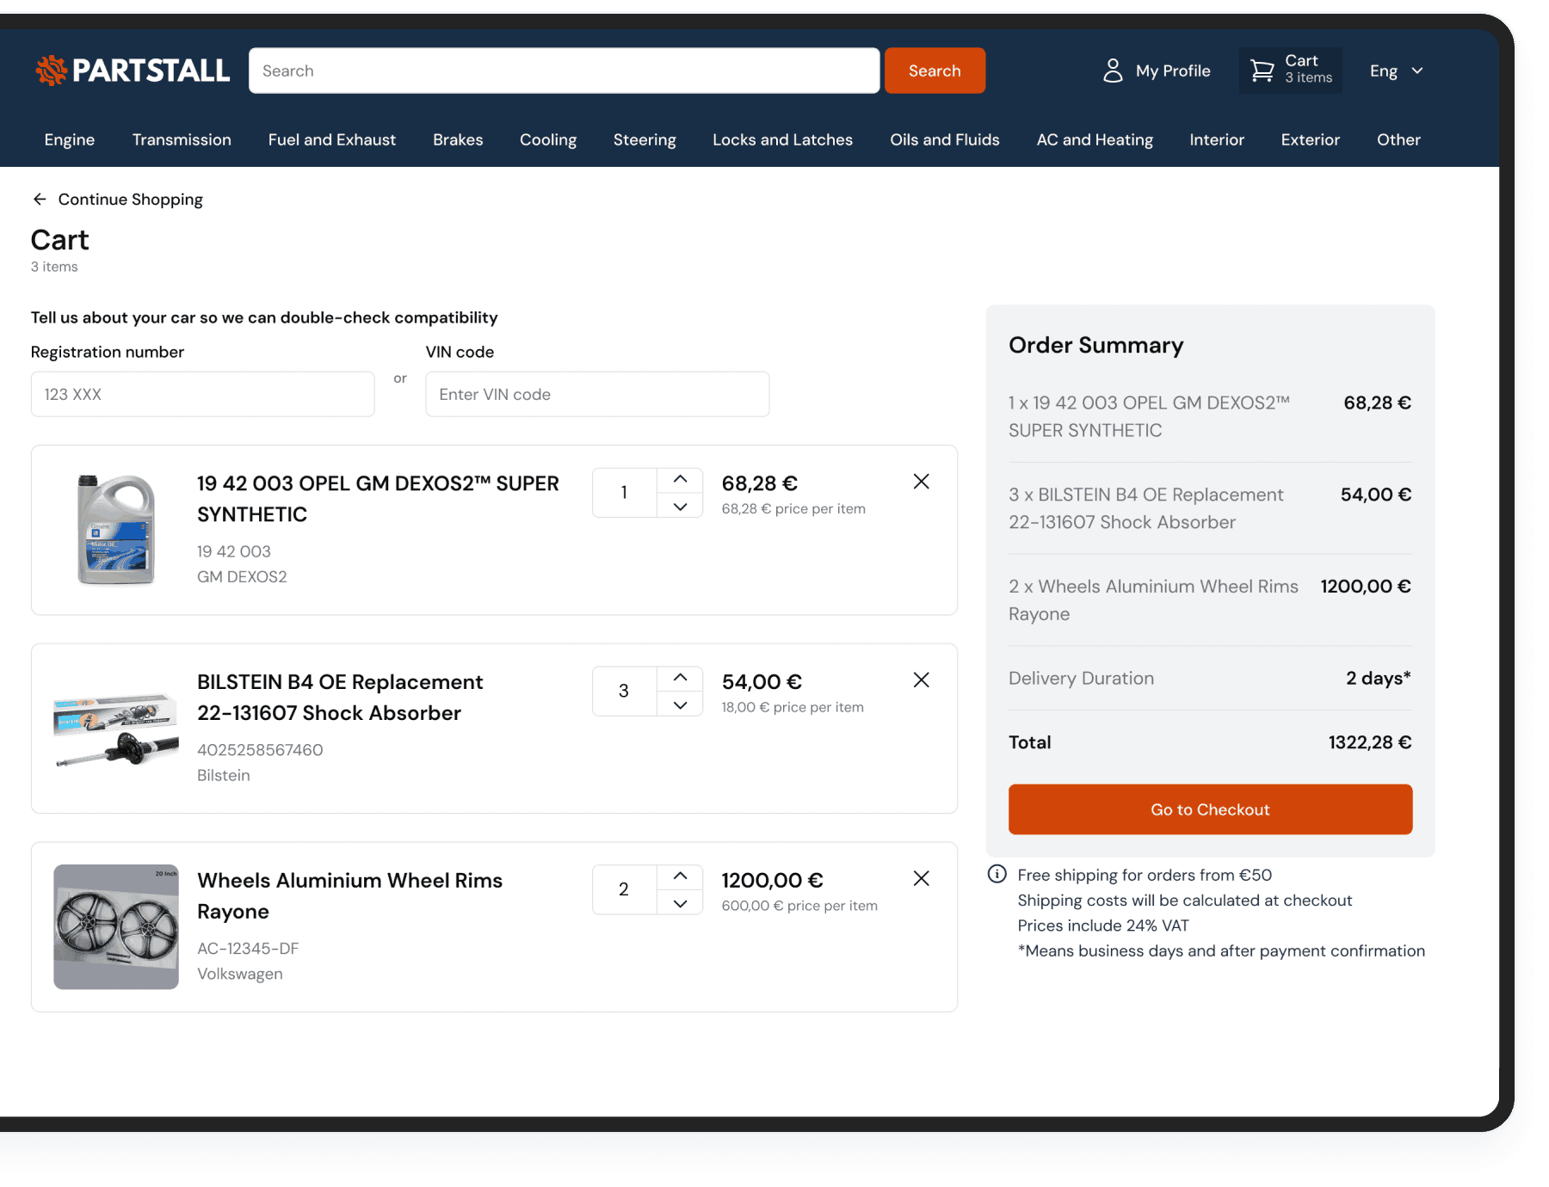Increase quantity of BILSTEIN Shock Absorber
This screenshot has width=1549, height=1187.
(680, 678)
